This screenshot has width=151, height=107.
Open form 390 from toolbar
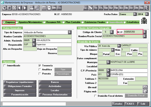click(x=141, y=8)
